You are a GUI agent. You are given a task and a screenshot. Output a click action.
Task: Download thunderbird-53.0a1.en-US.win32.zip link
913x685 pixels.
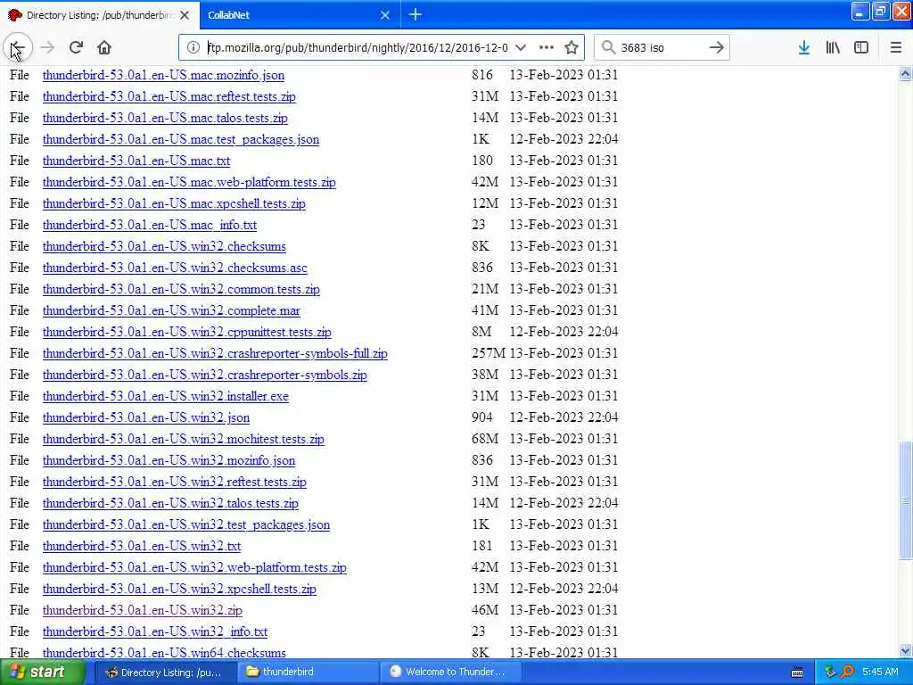click(142, 610)
